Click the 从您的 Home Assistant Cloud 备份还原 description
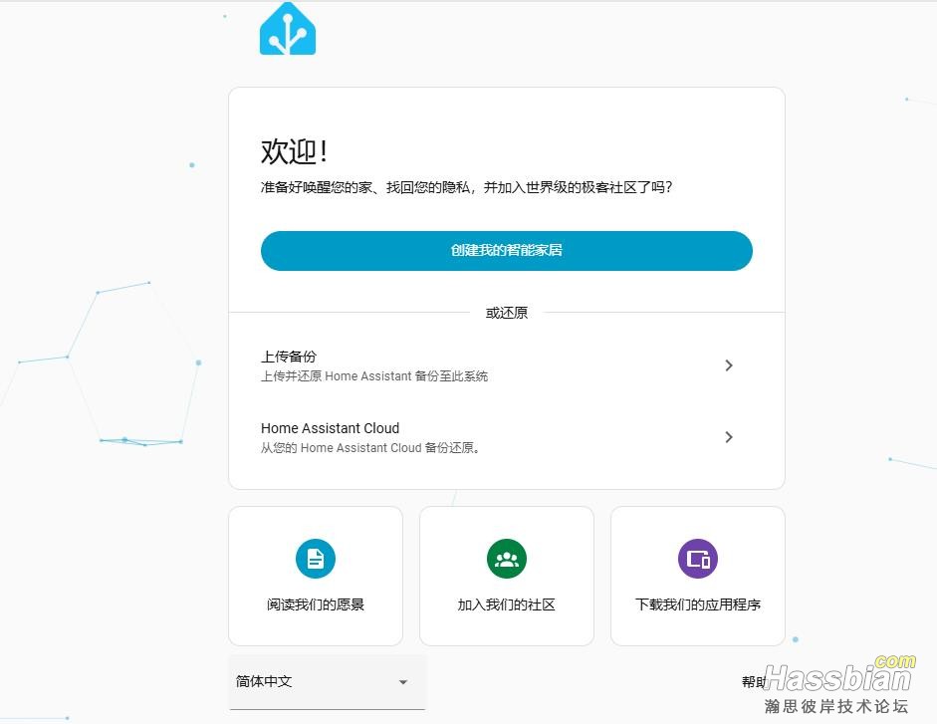This screenshot has width=937, height=724. (x=371, y=448)
